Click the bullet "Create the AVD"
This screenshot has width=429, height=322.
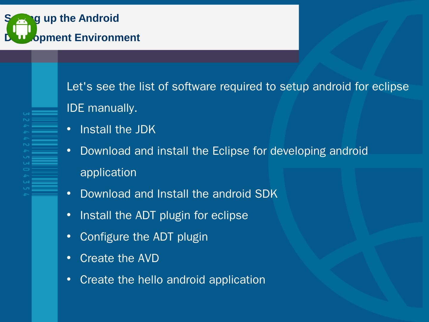pyautogui.click(x=119, y=258)
